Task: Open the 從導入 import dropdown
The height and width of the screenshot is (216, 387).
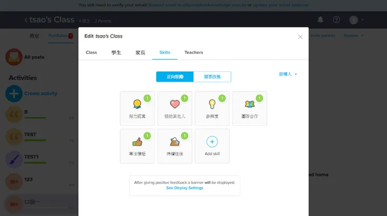Action: [288, 74]
